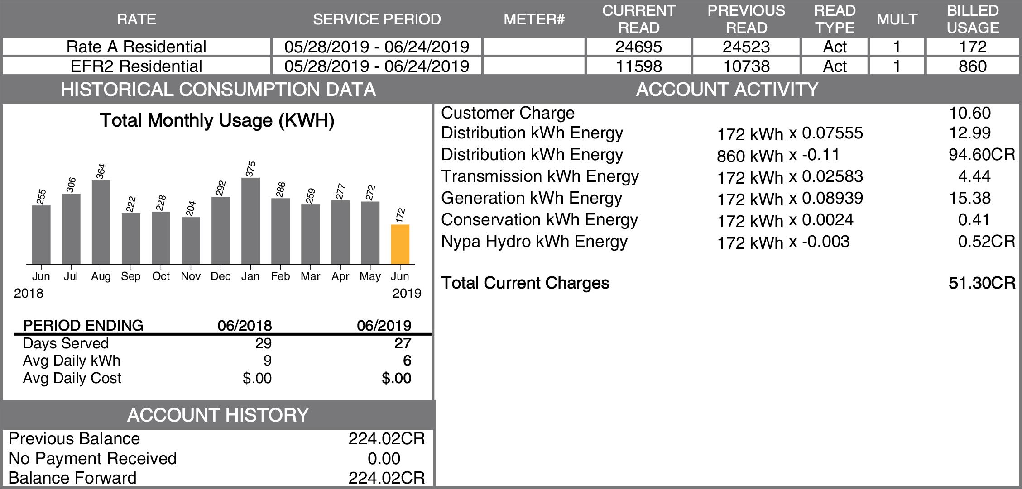Select the Account History header
Screen dimensions: 1022x489
(218, 415)
